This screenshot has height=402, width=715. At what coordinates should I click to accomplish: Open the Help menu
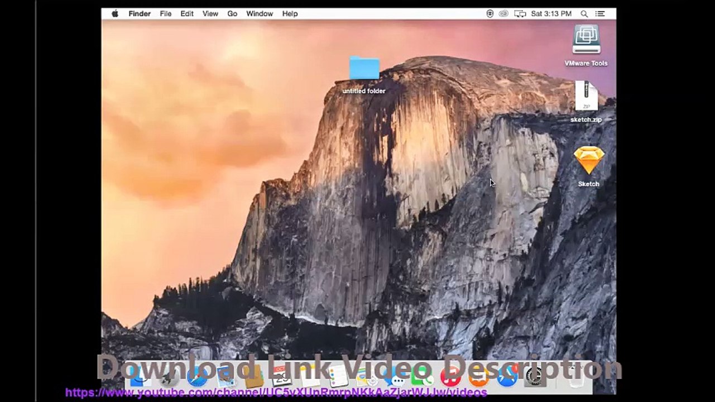click(x=290, y=13)
